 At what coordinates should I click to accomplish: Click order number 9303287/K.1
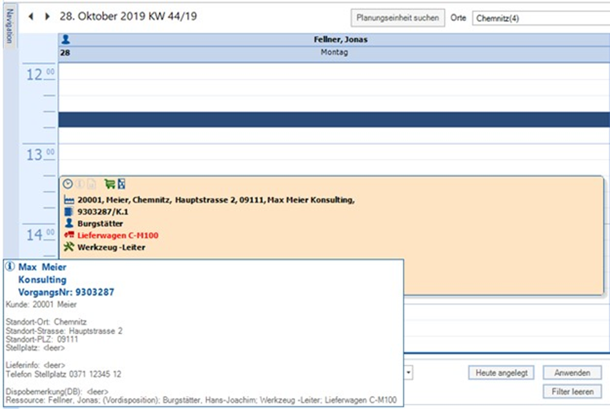point(103,212)
